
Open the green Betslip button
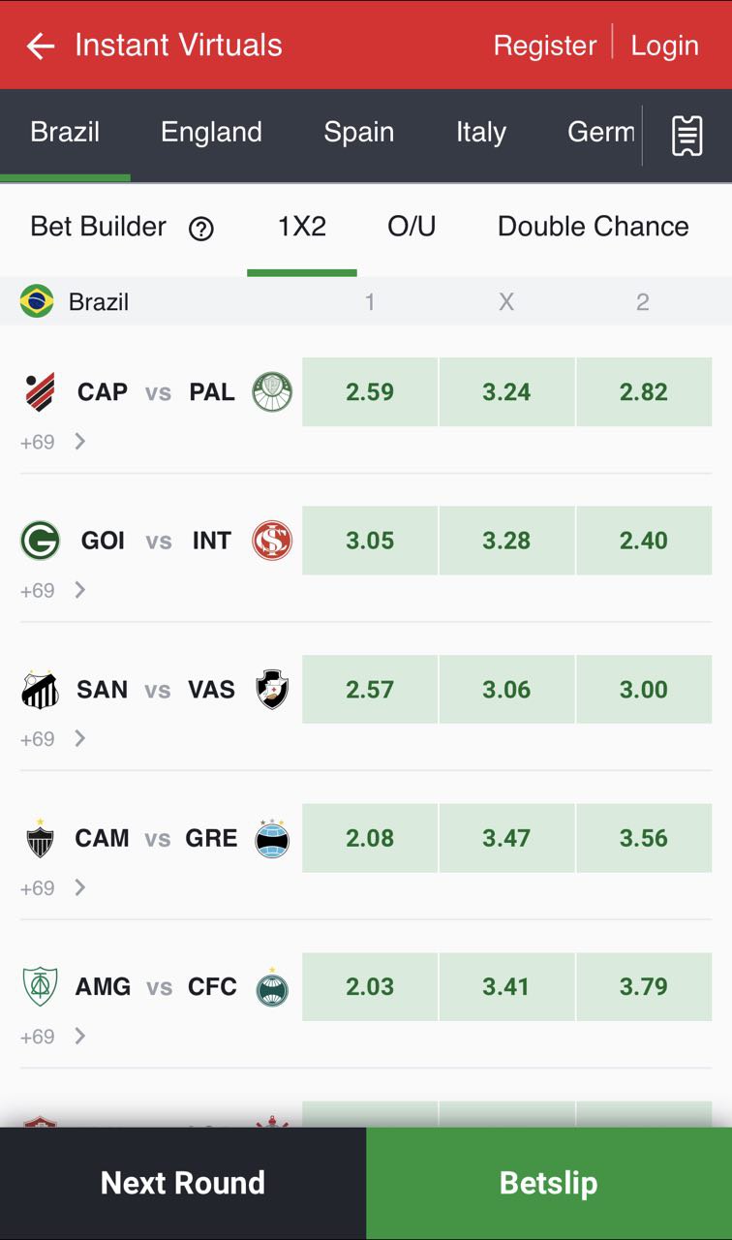tap(548, 1183)
